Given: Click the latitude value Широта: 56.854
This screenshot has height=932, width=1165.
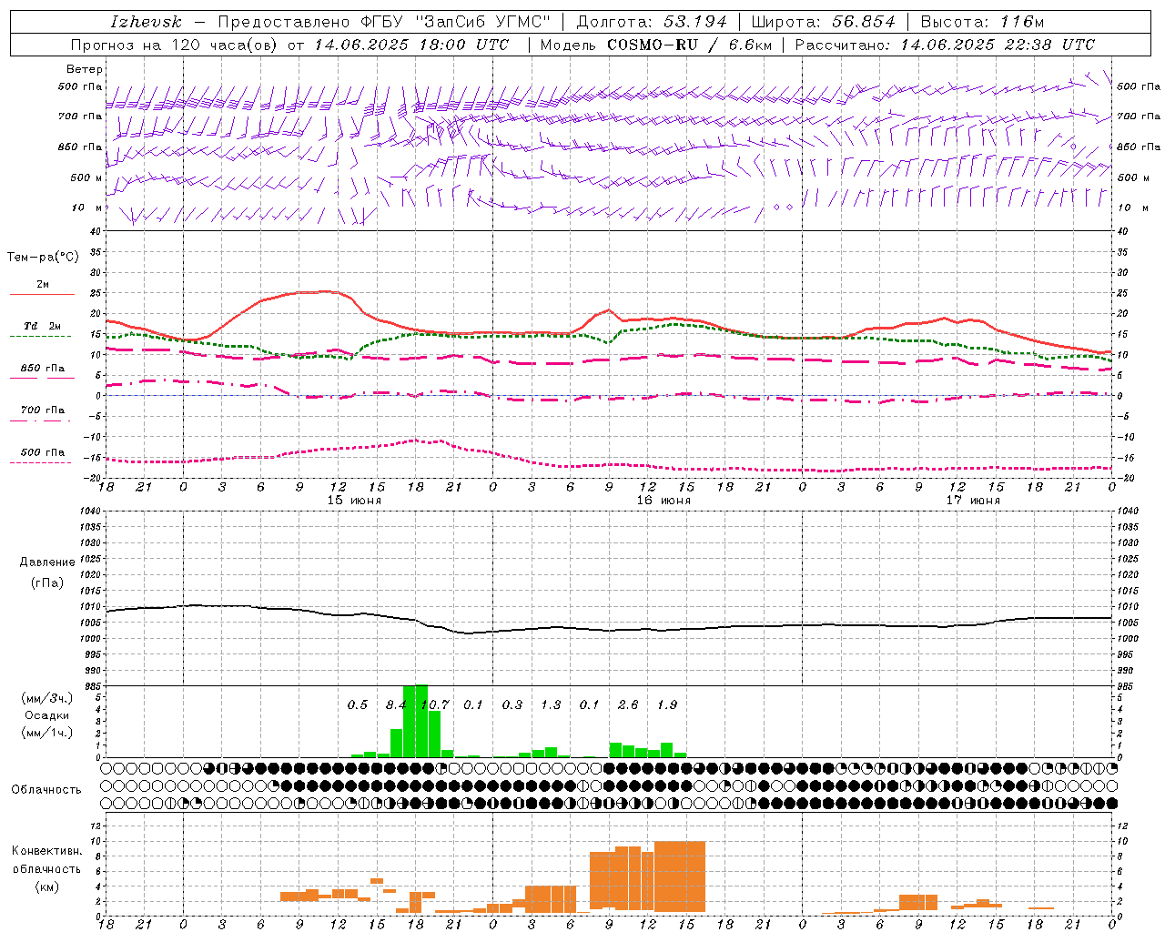Looking at the screenshot, I should (x=823, y=22).
